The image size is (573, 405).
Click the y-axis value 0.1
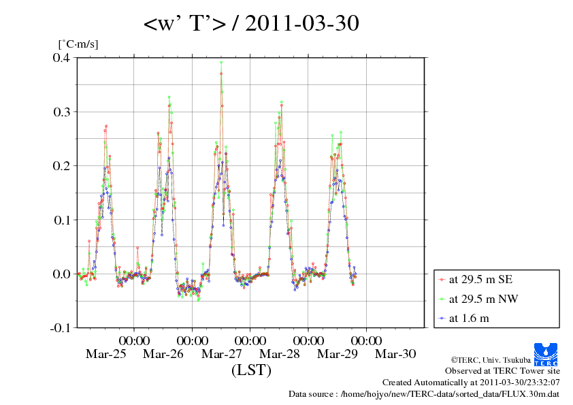(61, 220)
